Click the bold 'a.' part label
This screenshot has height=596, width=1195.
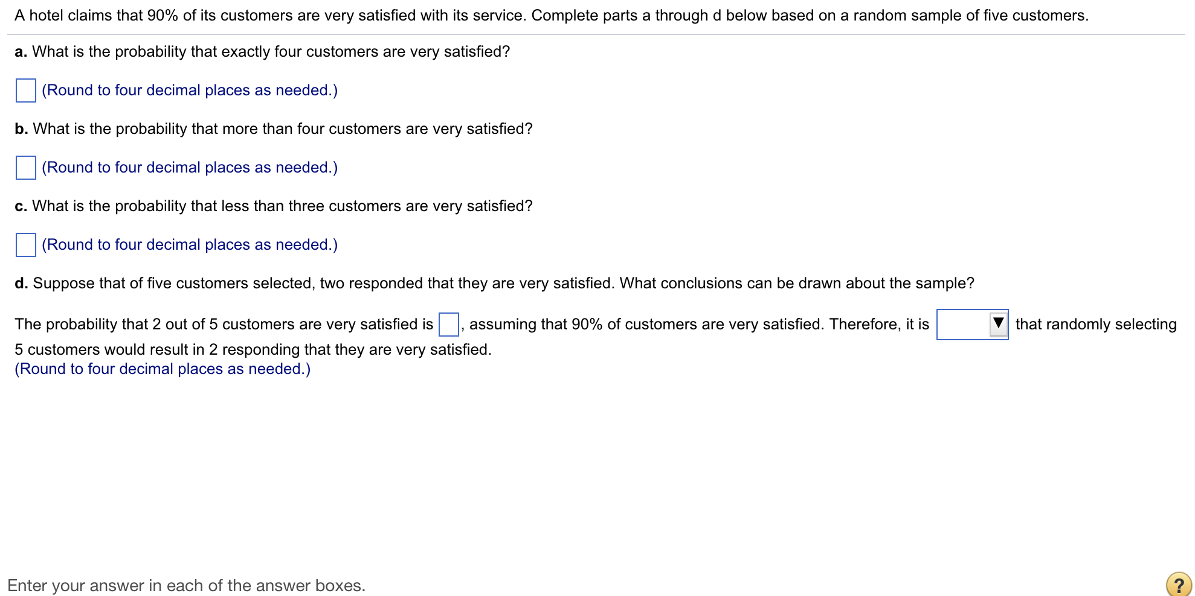(x=21, y=52)
